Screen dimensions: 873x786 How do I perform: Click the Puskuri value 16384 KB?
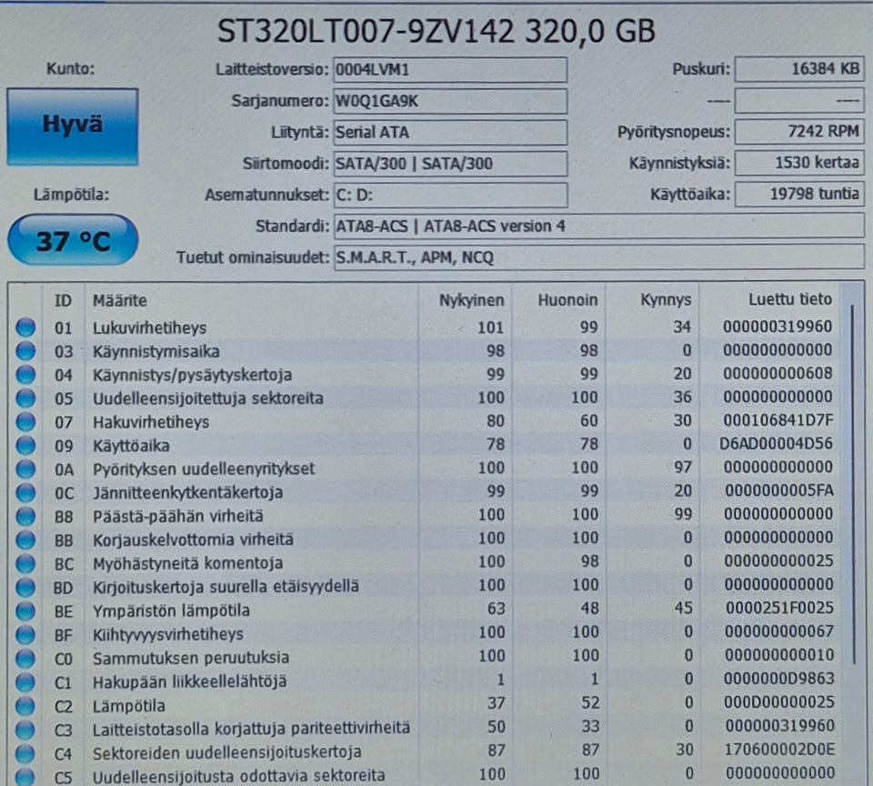799,69
